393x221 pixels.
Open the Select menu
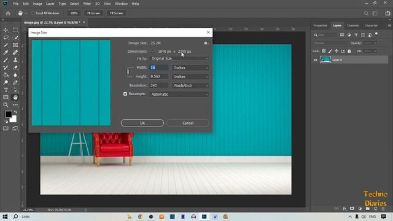(74, 4)
